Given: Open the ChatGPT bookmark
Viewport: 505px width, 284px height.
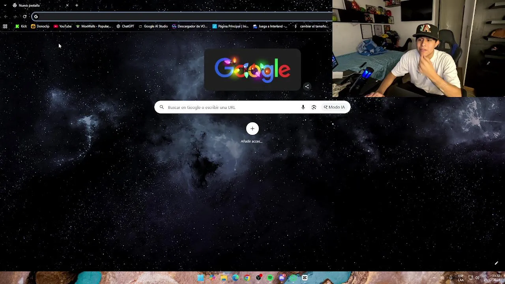Looking at the screenshot, I should point(125,26).
